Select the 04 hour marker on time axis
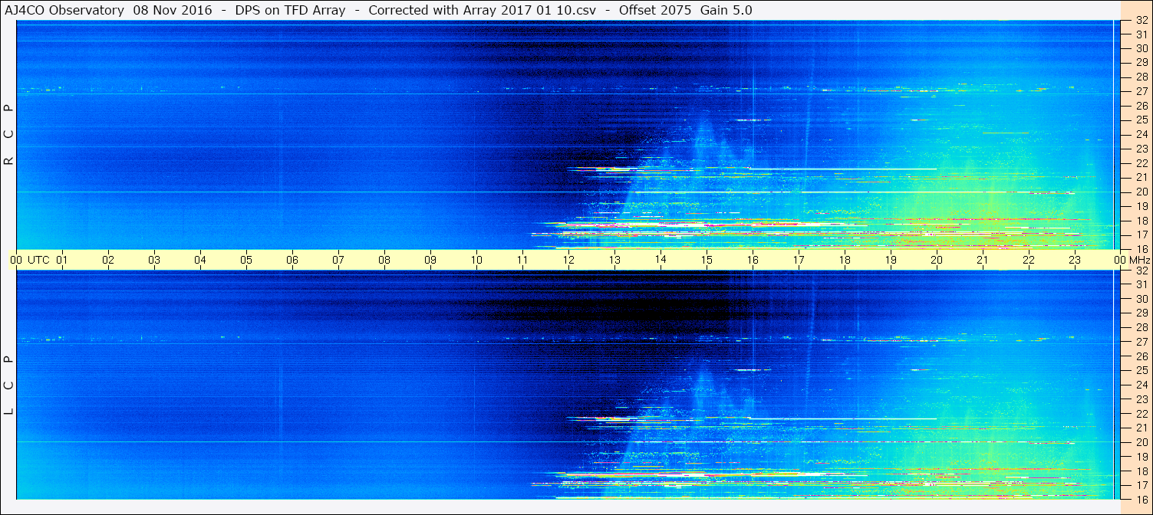Screen dimensions: 1153x515 click(200, 260)
